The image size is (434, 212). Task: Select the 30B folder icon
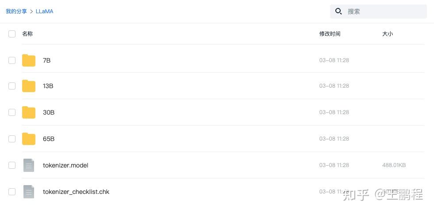click(29, 112)
